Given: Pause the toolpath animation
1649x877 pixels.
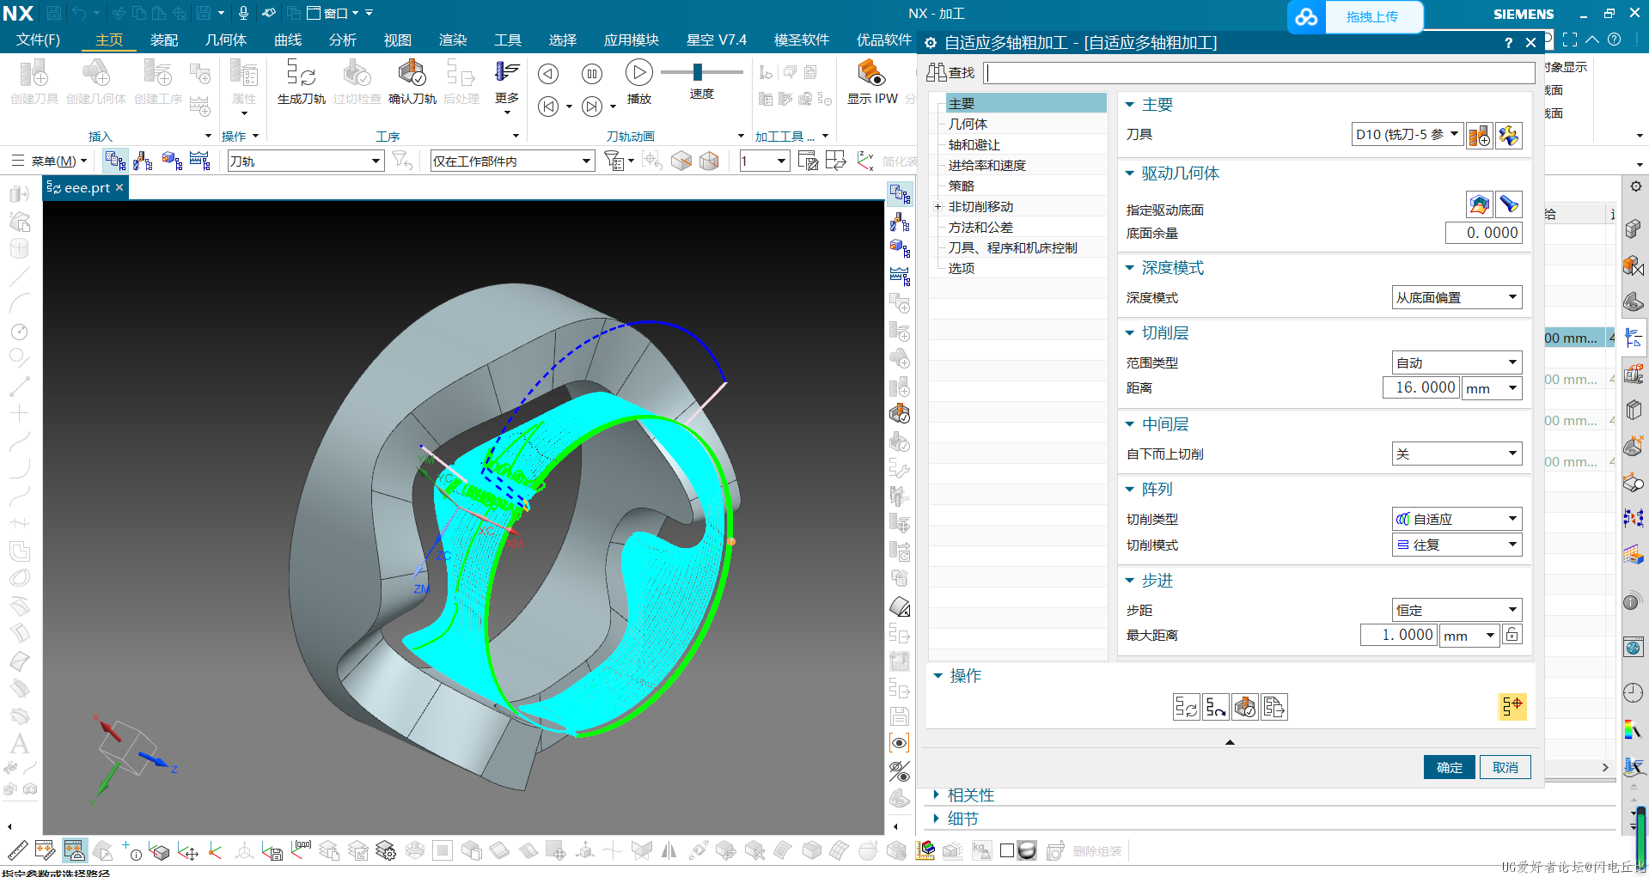Looking at the screenshot, I should pyautogui.click(x=592, y=74).
